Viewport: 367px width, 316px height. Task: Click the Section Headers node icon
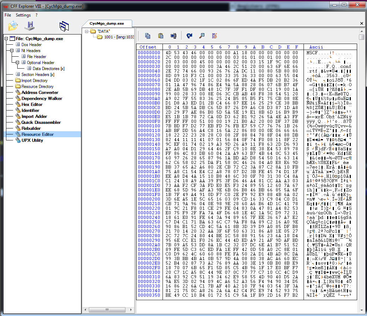(x=18, y=74)
